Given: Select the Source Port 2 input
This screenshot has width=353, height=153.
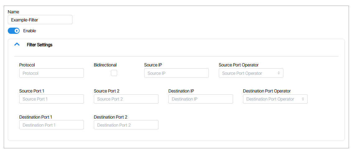Looking at the screenshot, I should (126, 99).
